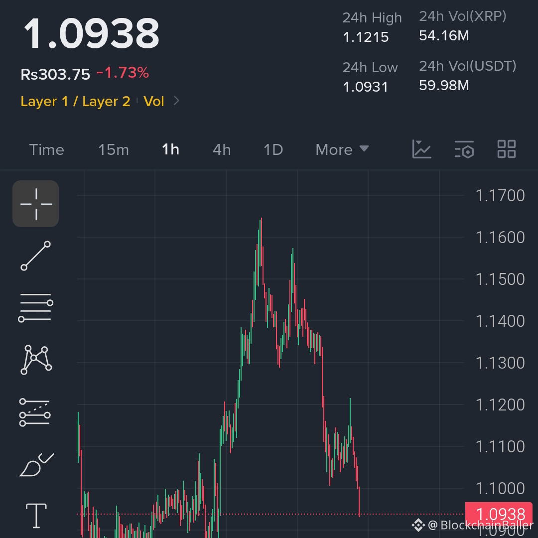538x538 pixels.
Task: Click the 24h High value 1.1215
Action: coord(366,37)
